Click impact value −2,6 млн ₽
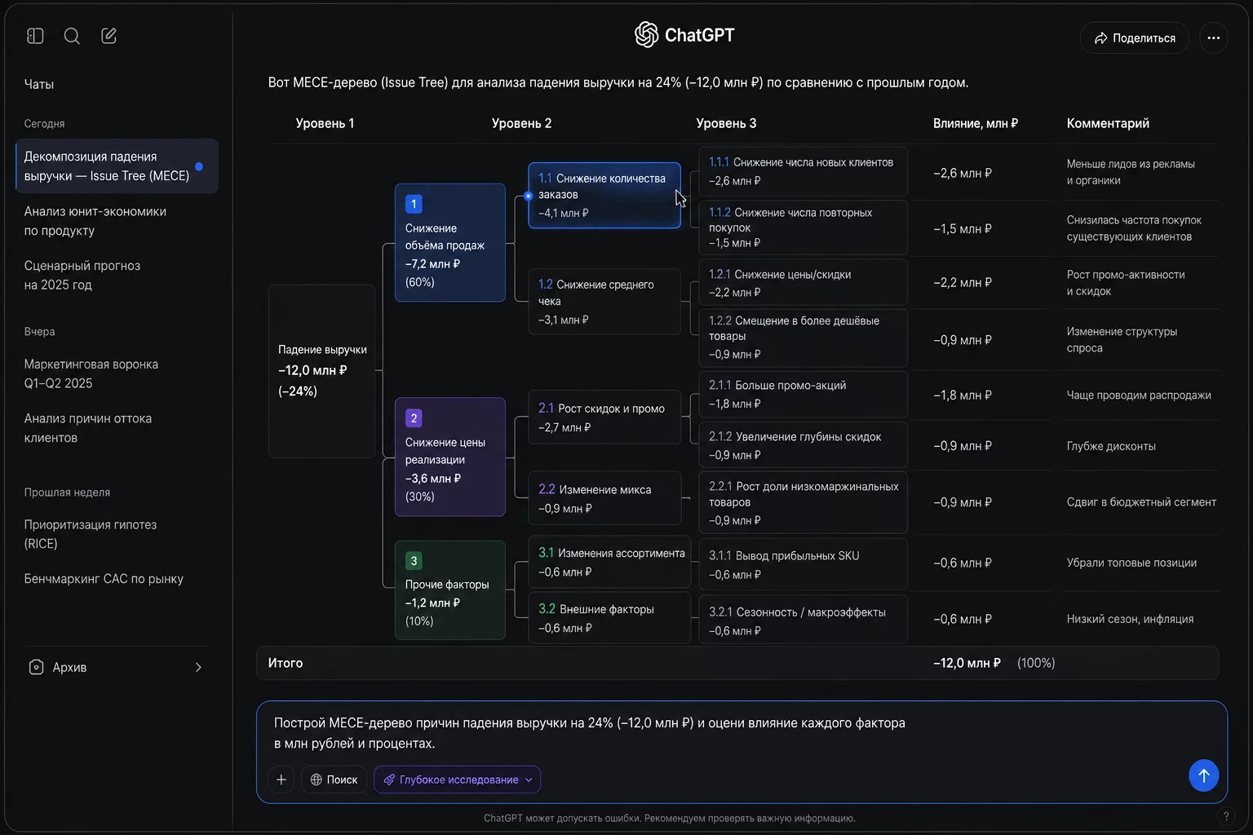This screenshot has height=835, width=1253. 963,173
